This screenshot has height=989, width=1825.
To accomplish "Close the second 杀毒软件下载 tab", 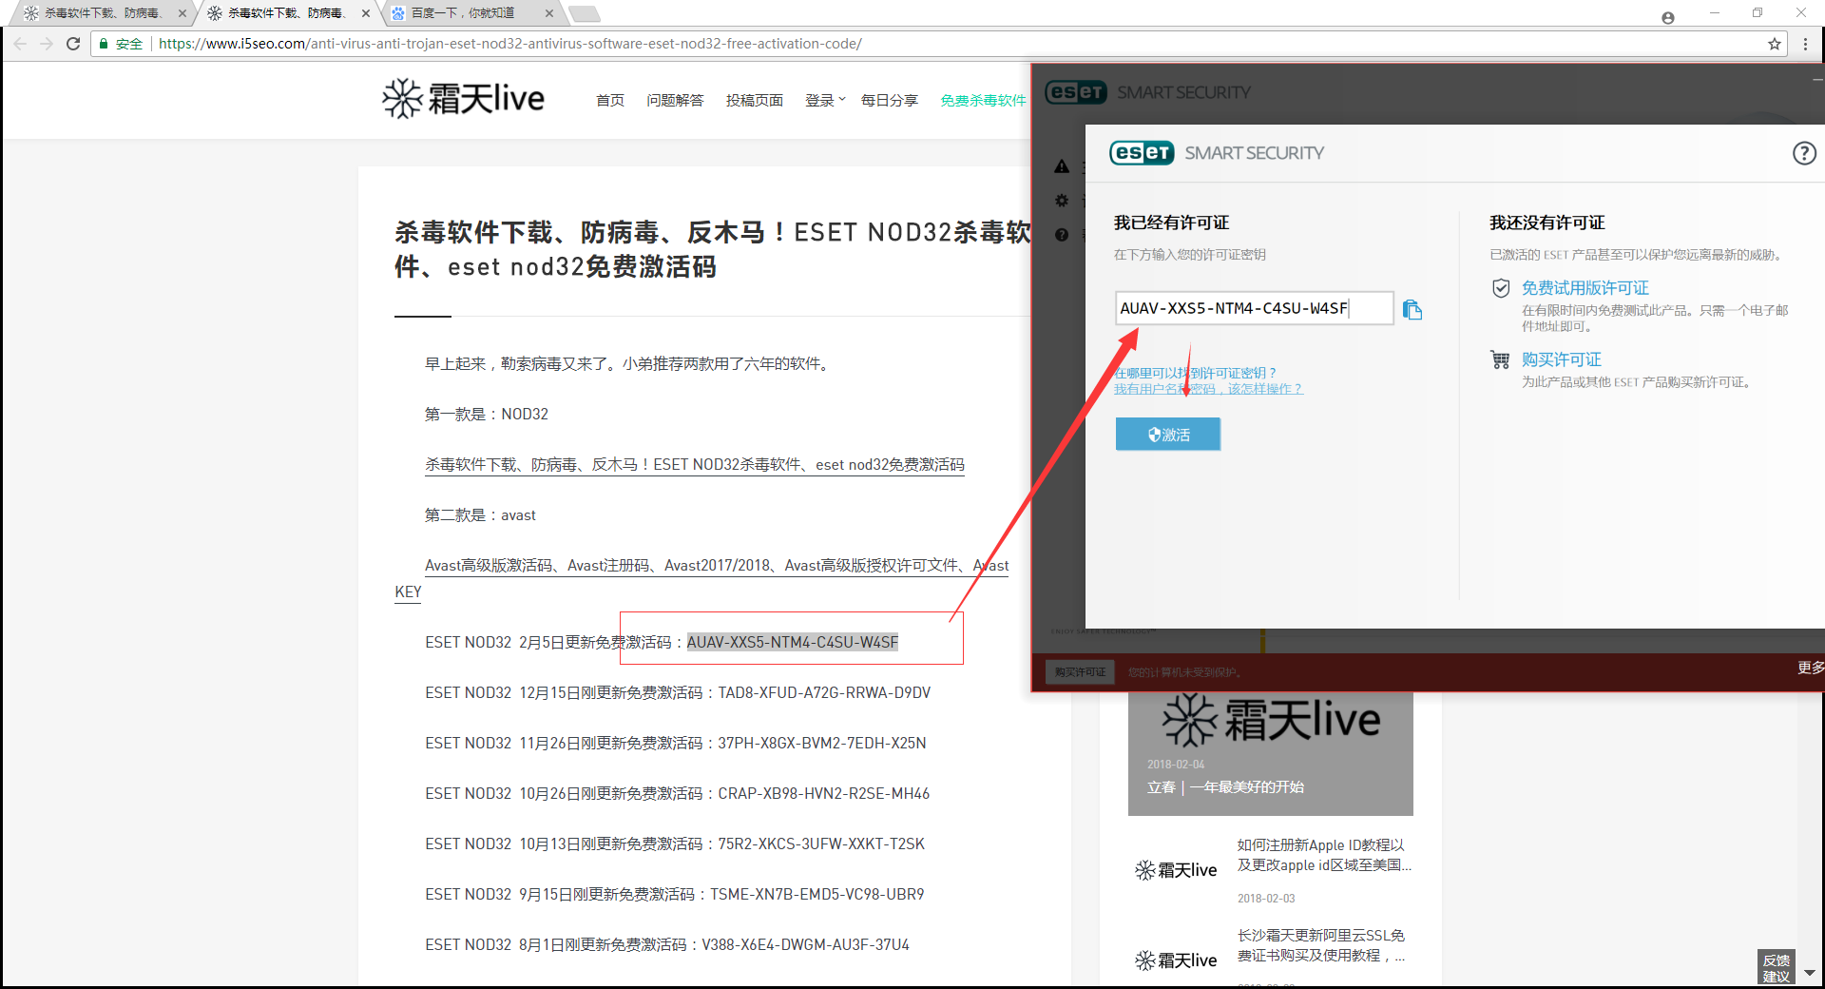I will (x=366, y=13).
